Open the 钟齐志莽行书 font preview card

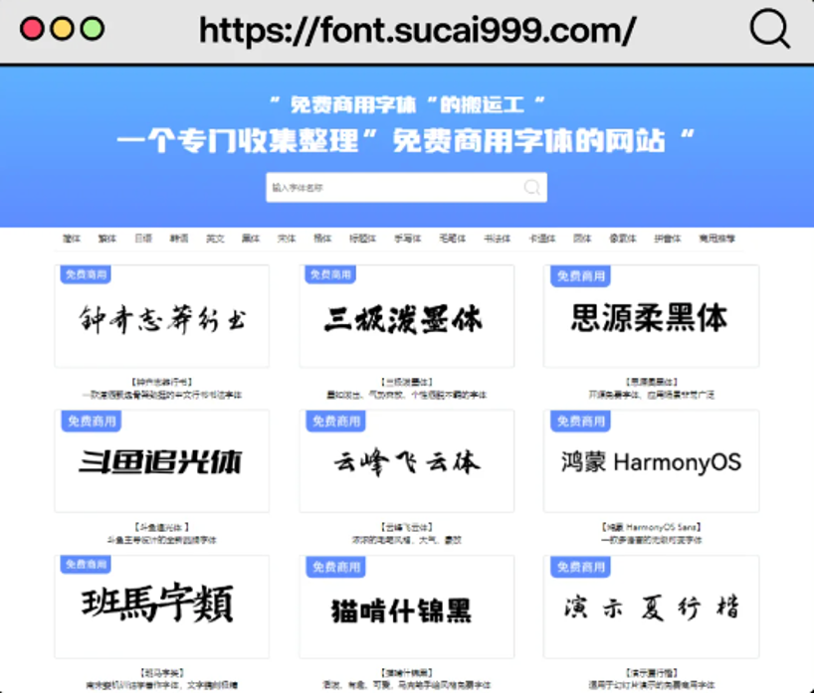click(x=162, y=316)
